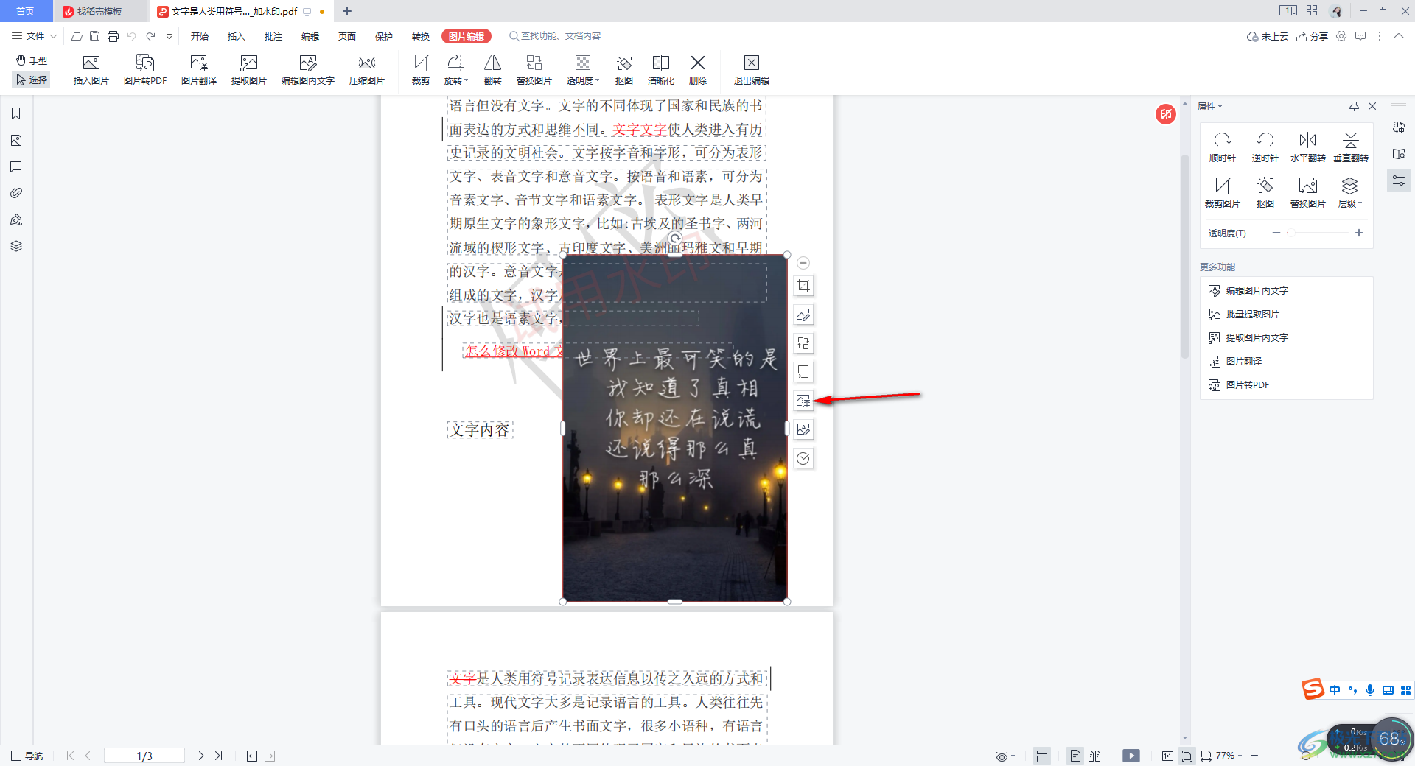Toggle the navigation (导航) pane
The width and height of the screenshot is (1415, 766).
[27, 756]
